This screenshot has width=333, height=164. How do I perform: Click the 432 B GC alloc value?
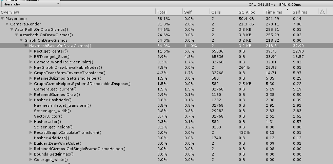coord(244,132)
